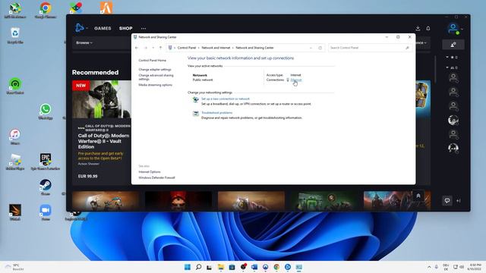Open the green circular app desktop shortcut

pos(15,86)
